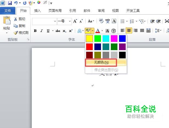
Task: Select Align Right paragraph alignment
Action: point(136,31)
